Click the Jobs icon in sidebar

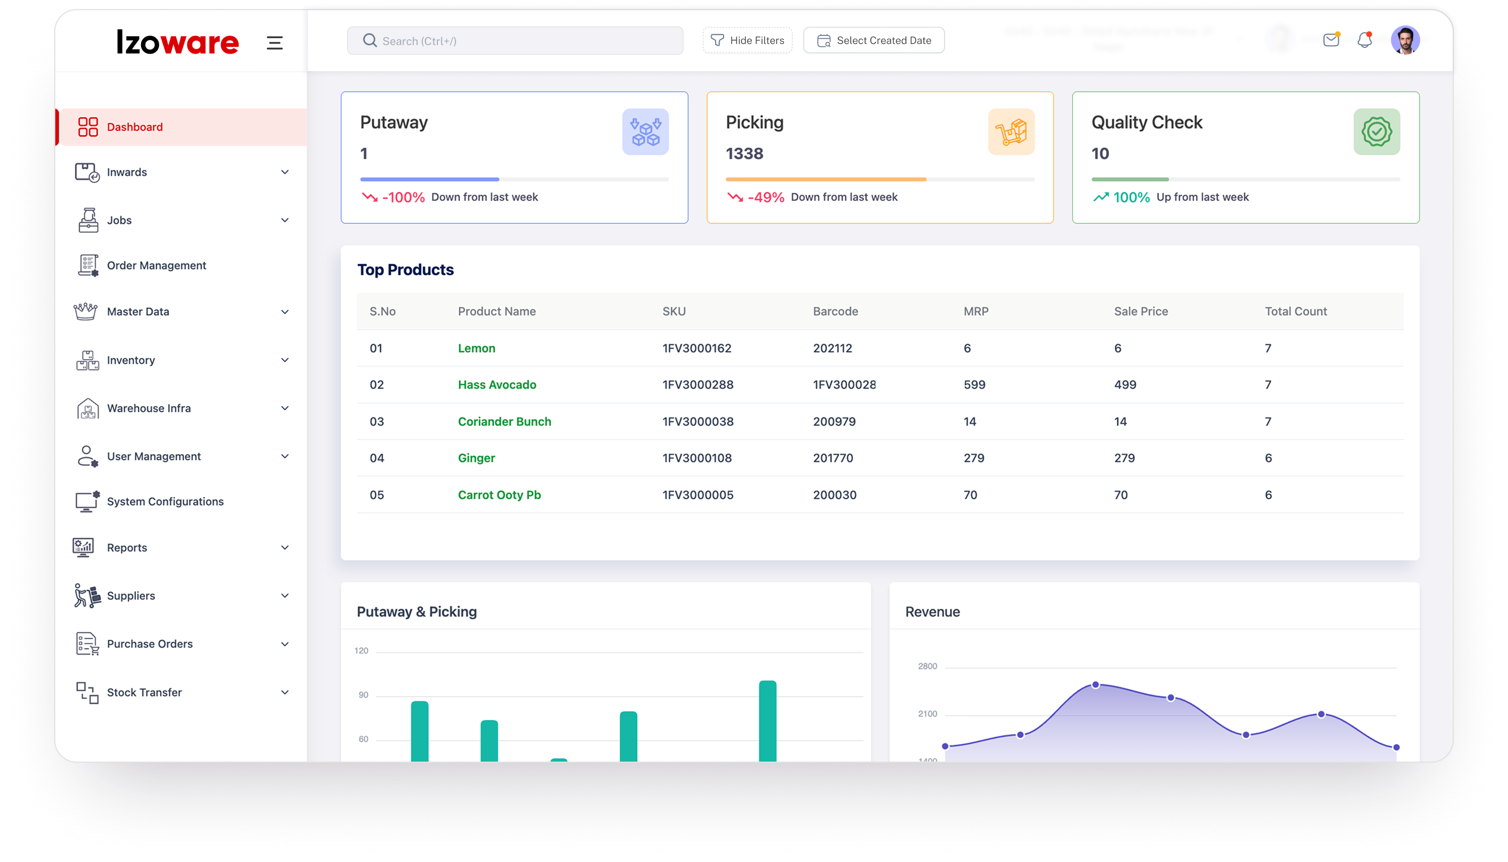click(x=88, y=220)
